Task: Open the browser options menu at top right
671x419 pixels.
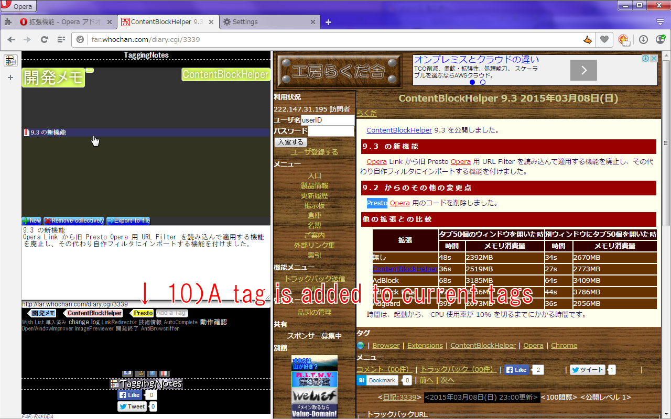Action: click(x=660, y=22)
